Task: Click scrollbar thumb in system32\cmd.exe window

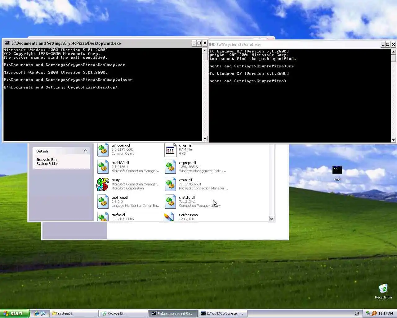Action: (393, 58)
